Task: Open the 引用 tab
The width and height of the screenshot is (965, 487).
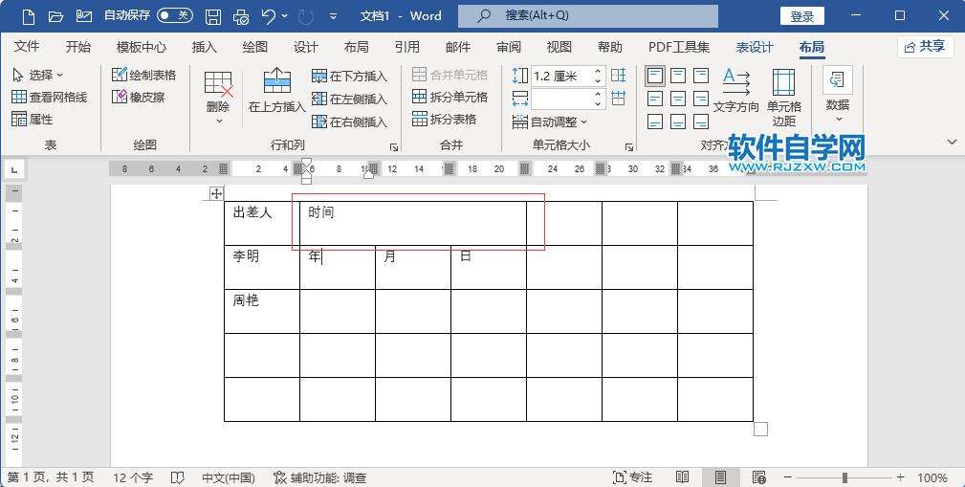Action: pos(407,47)
